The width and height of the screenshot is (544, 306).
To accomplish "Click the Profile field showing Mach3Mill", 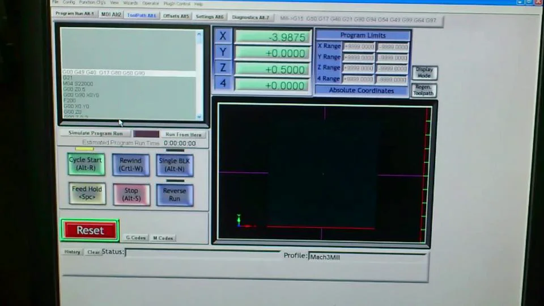I will tap(367, 257).
